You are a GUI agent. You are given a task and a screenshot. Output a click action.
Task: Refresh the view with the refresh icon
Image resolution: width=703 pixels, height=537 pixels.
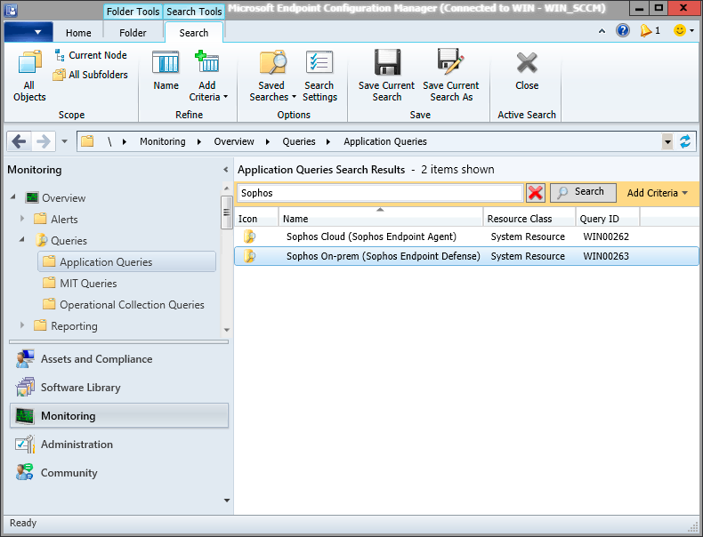tap(685, 141)
